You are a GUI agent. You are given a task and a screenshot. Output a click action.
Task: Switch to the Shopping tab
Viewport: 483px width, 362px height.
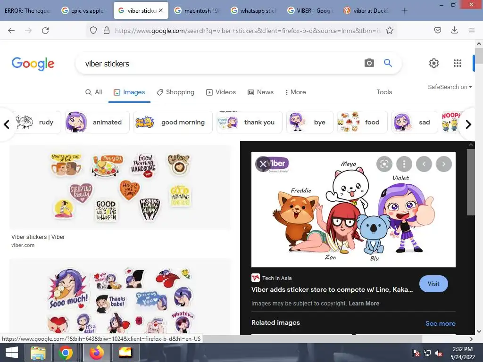coord(175,92)
